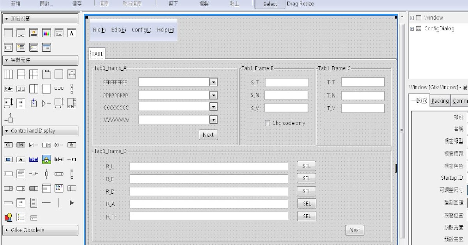Pick the ON Toggle Button widget icon

coord(21,145)
